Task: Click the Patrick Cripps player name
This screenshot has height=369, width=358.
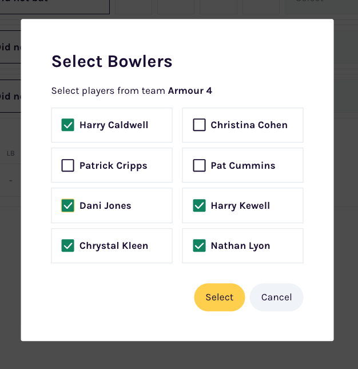Action: [113, 166]
